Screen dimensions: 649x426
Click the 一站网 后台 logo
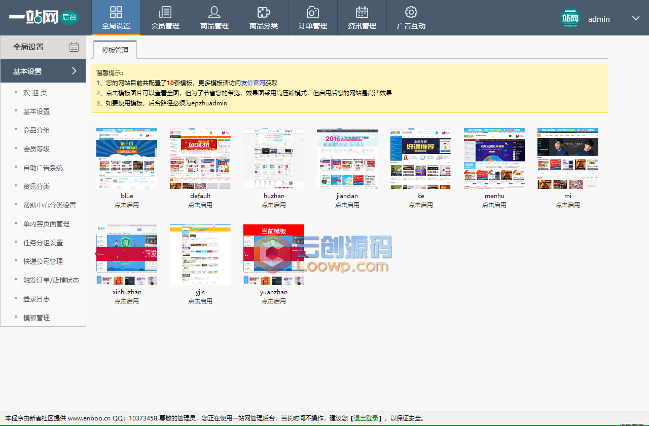43,17
